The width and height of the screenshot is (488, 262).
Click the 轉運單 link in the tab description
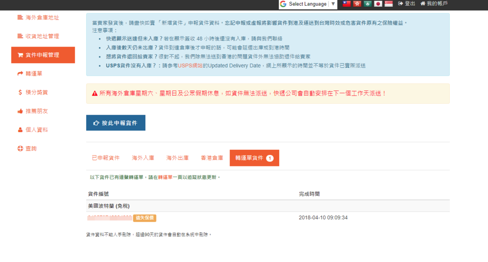point(166,177)
